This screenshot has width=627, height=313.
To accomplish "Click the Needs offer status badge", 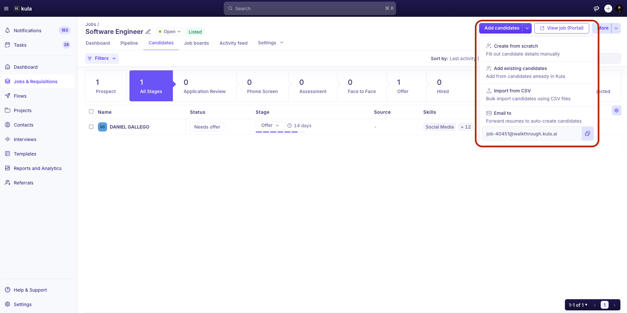I will pyautogui.click(x=207, y=127).
